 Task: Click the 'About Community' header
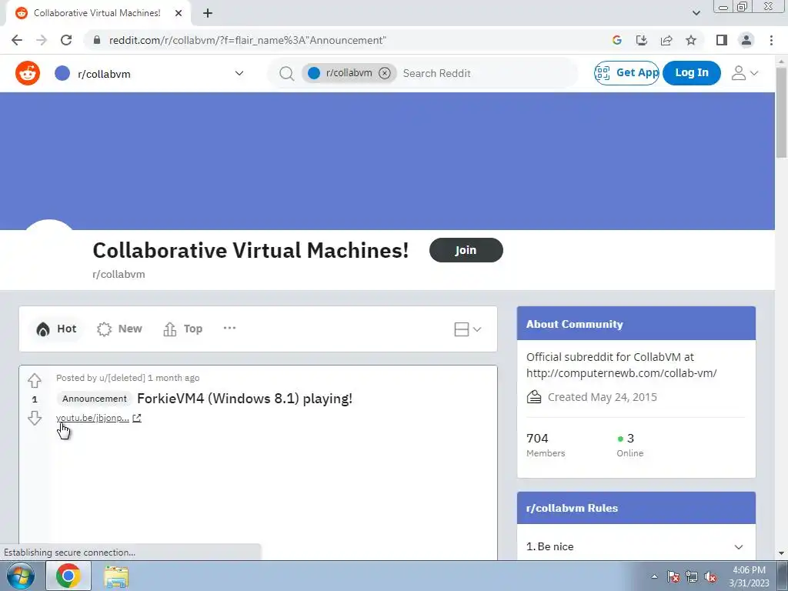click(636, 324)
